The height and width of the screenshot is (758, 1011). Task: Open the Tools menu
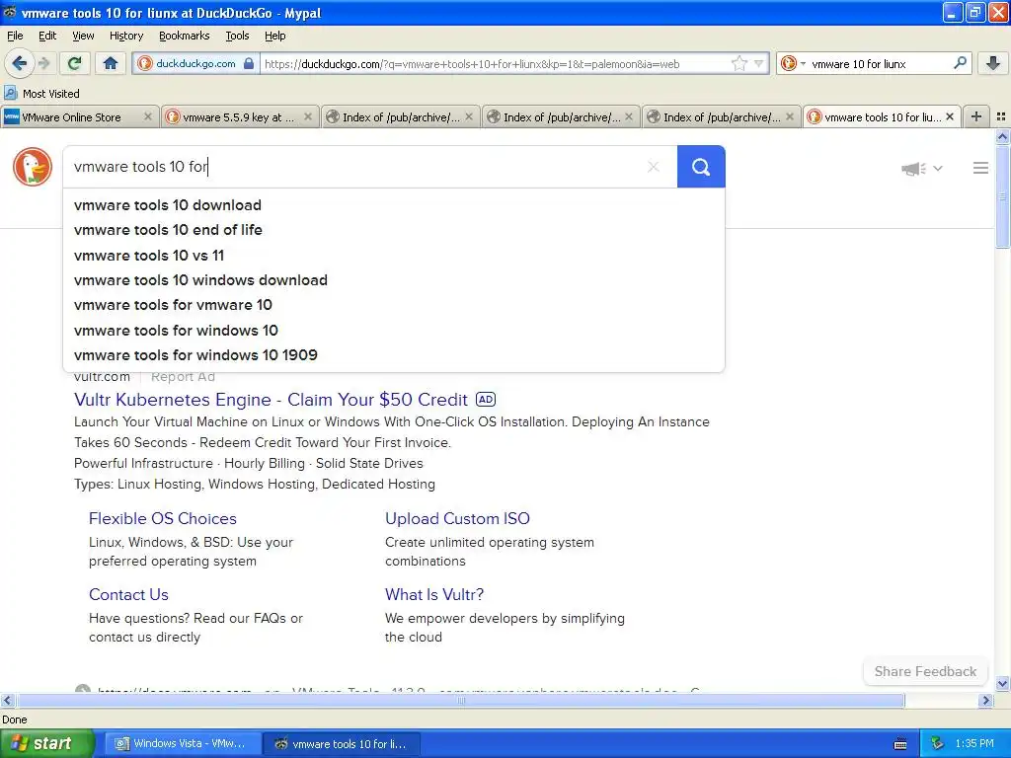[237, 36]
